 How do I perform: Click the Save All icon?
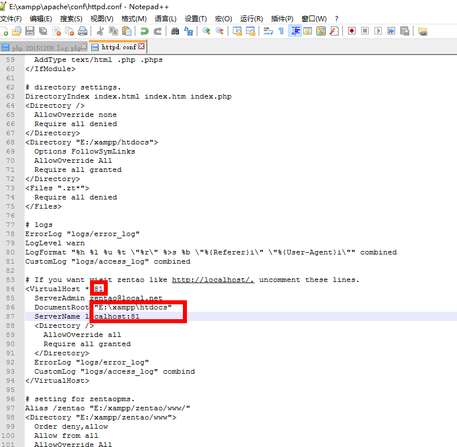(x=43, y=31)
